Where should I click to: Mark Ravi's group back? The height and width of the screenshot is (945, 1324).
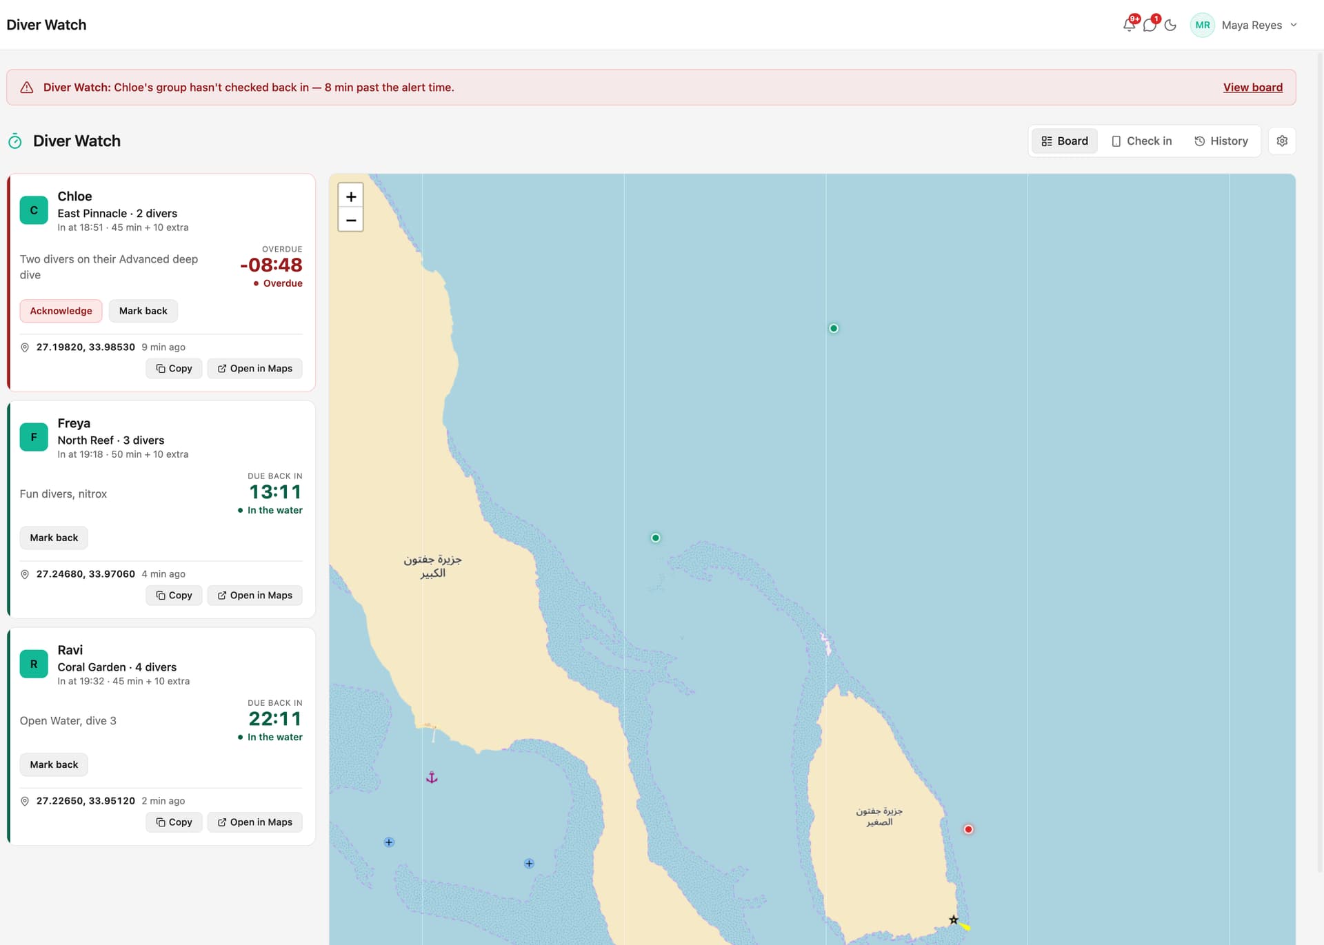tap(54, 764)
